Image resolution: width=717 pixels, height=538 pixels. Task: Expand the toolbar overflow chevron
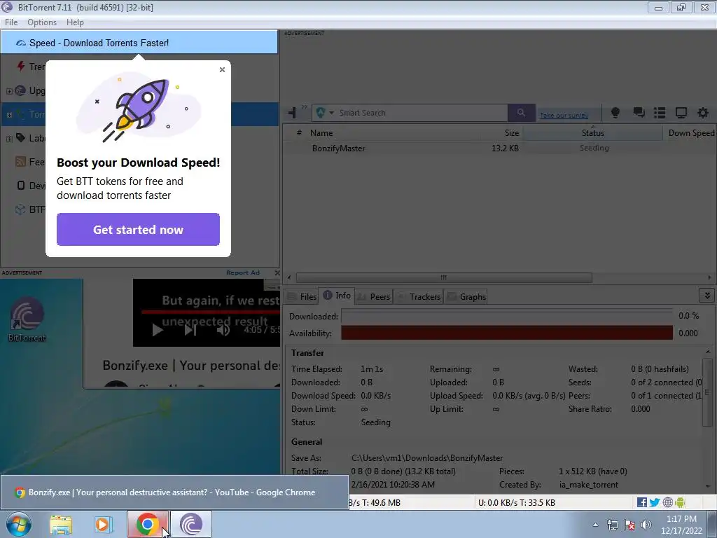305,107
